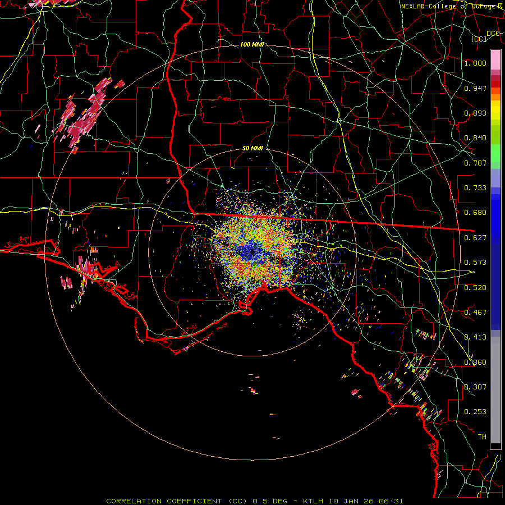Click the 0.413 scale value

[x=475, y=337]
